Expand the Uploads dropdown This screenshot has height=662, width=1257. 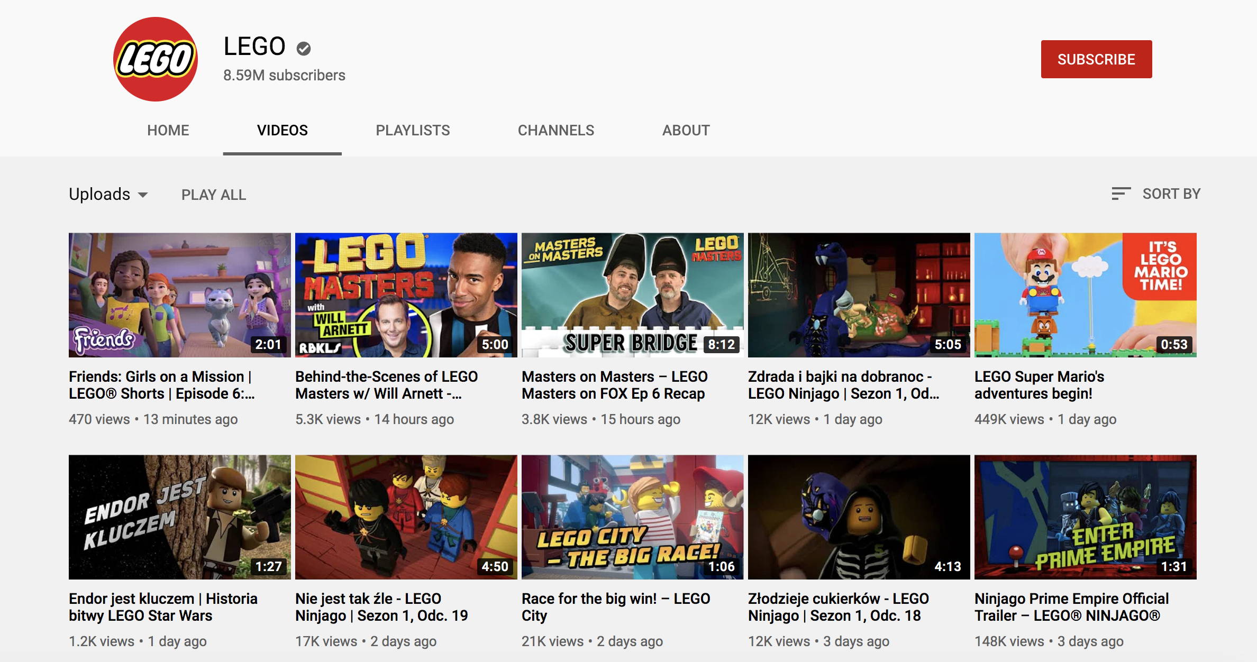point(108,194)
